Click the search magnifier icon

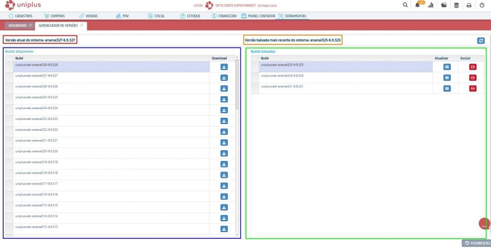405,5
